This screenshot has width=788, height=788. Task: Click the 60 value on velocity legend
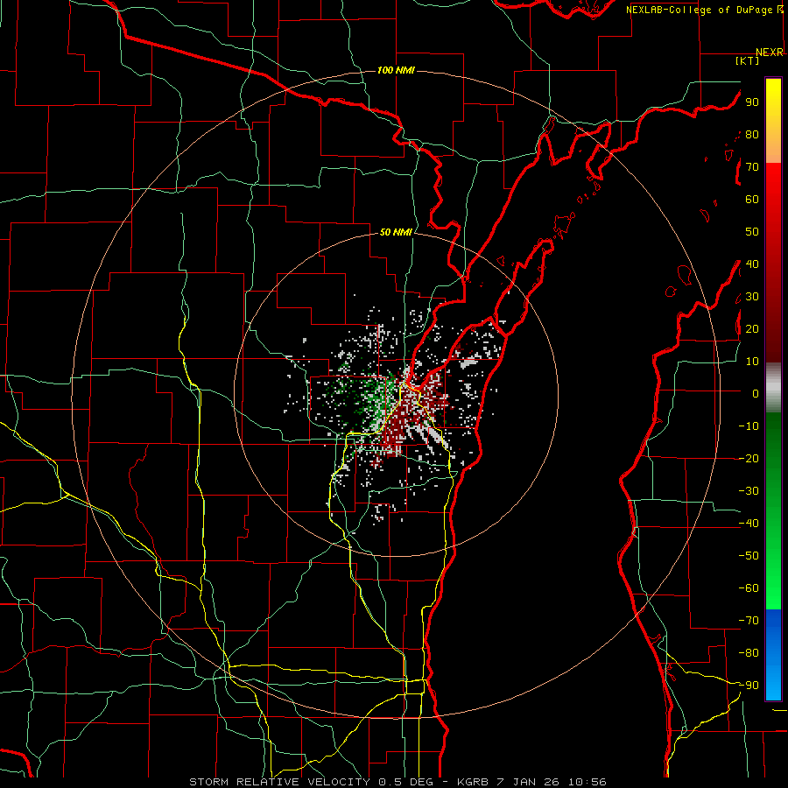752,200
